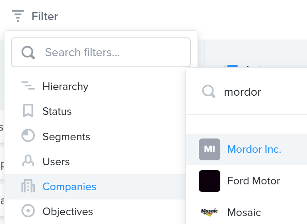Open the Segments filter option
Viewport: 307px width, 224px height.
pos(95,136)
